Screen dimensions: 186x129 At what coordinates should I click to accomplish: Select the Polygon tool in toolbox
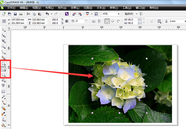click(3, 74)
